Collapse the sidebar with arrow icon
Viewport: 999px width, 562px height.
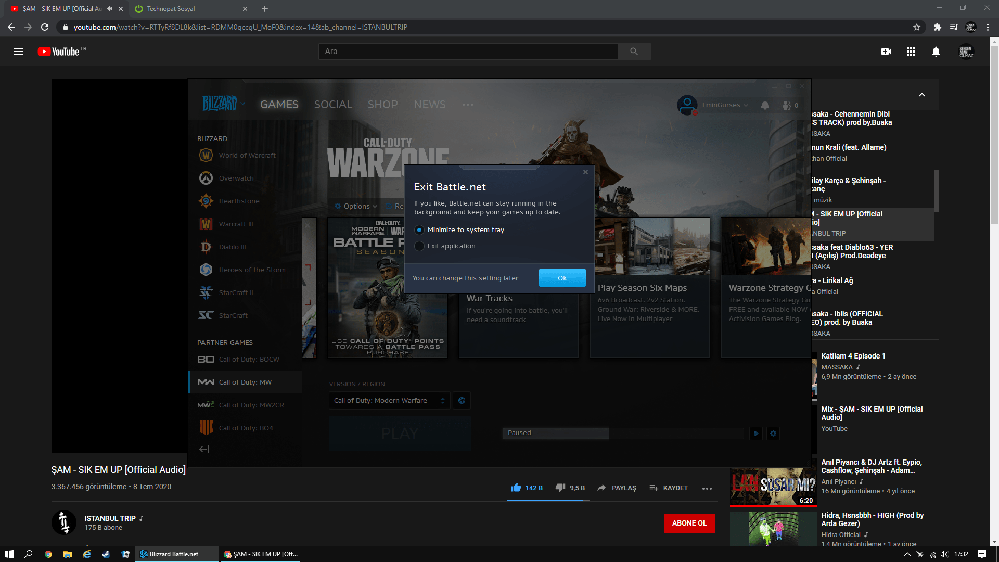(x=204, y=449)
